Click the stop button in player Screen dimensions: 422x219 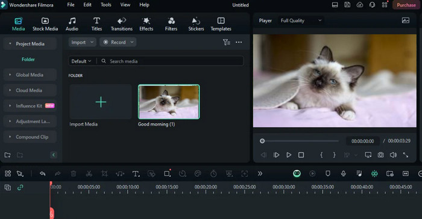[x=301, y=155]
